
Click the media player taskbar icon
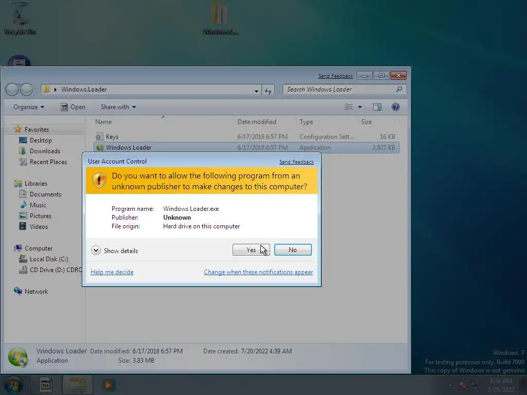click(109, 385)
